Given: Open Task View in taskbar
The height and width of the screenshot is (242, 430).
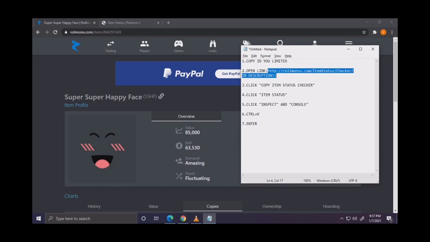Looking at the screenshot, I should pyautogui.click(x=156, y=218).
